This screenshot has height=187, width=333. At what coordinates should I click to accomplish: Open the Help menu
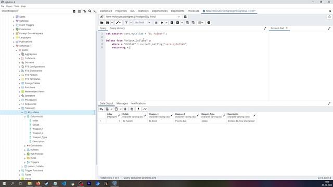pos(23,6)
